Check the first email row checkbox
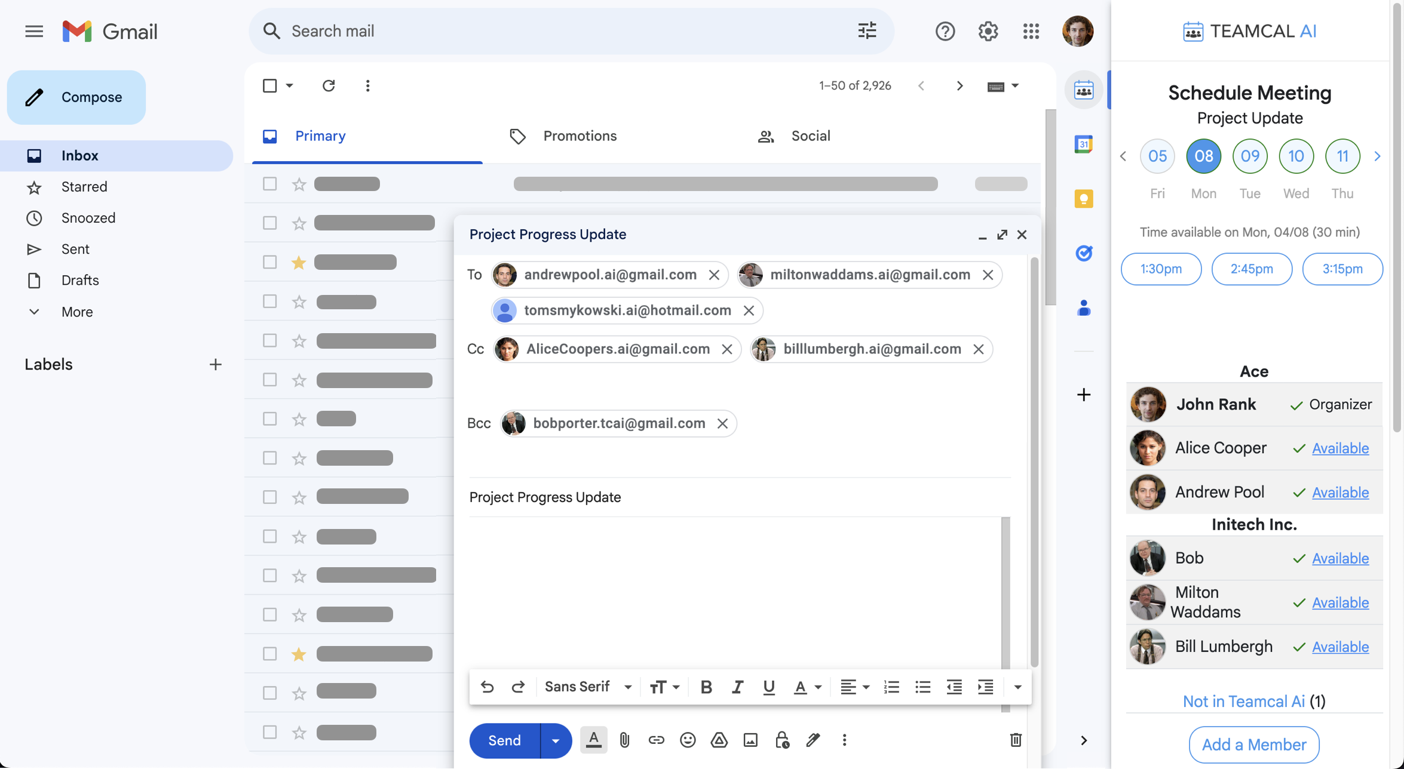This screenshot has width=1404, height=769. [269, 184]
